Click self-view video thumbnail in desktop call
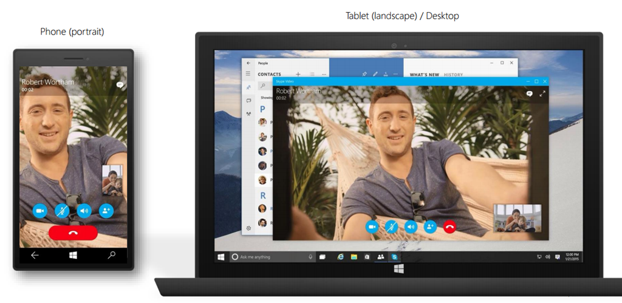 pos(517,218)
